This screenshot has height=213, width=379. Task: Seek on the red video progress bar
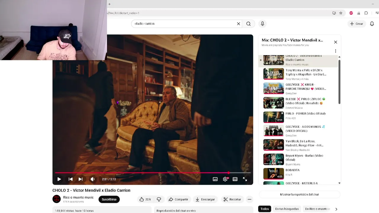[x=152, y=173]
